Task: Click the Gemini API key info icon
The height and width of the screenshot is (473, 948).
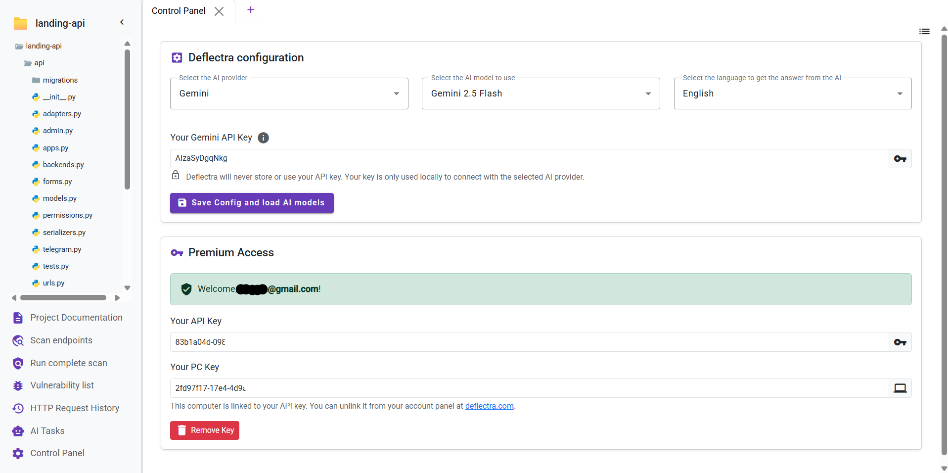Action: 264,138
